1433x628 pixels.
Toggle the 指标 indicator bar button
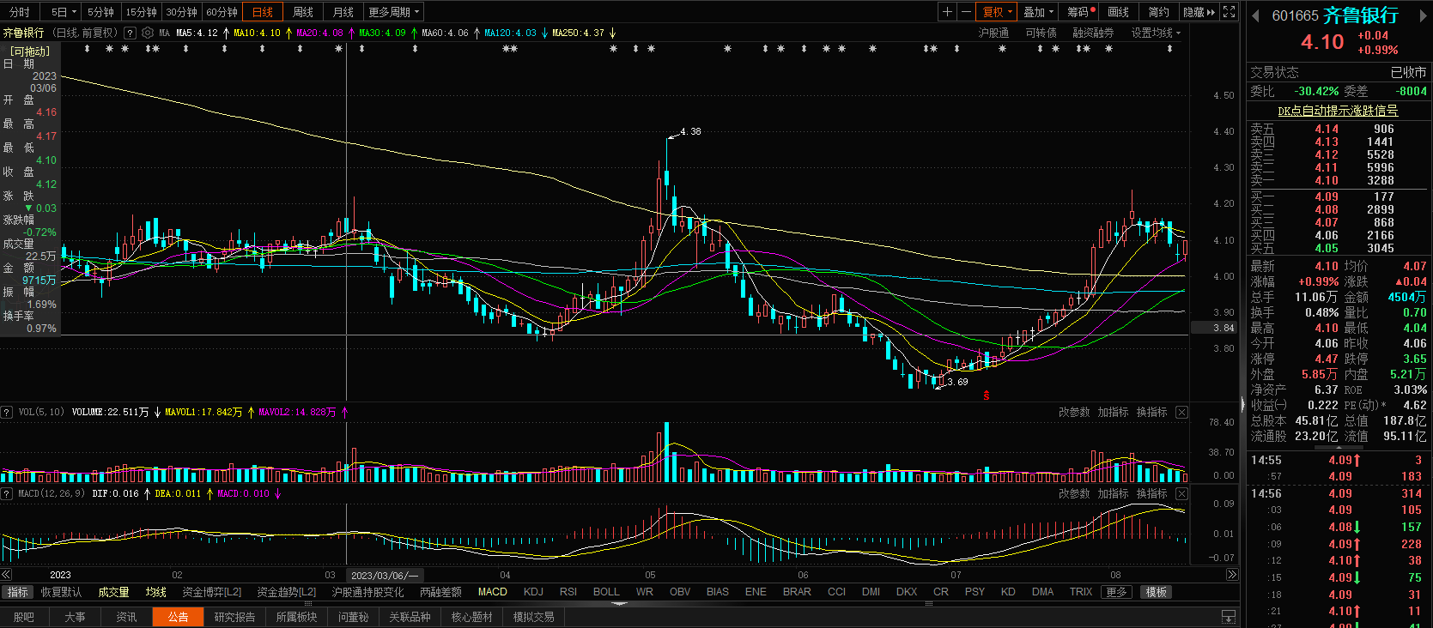click(17, 592)
